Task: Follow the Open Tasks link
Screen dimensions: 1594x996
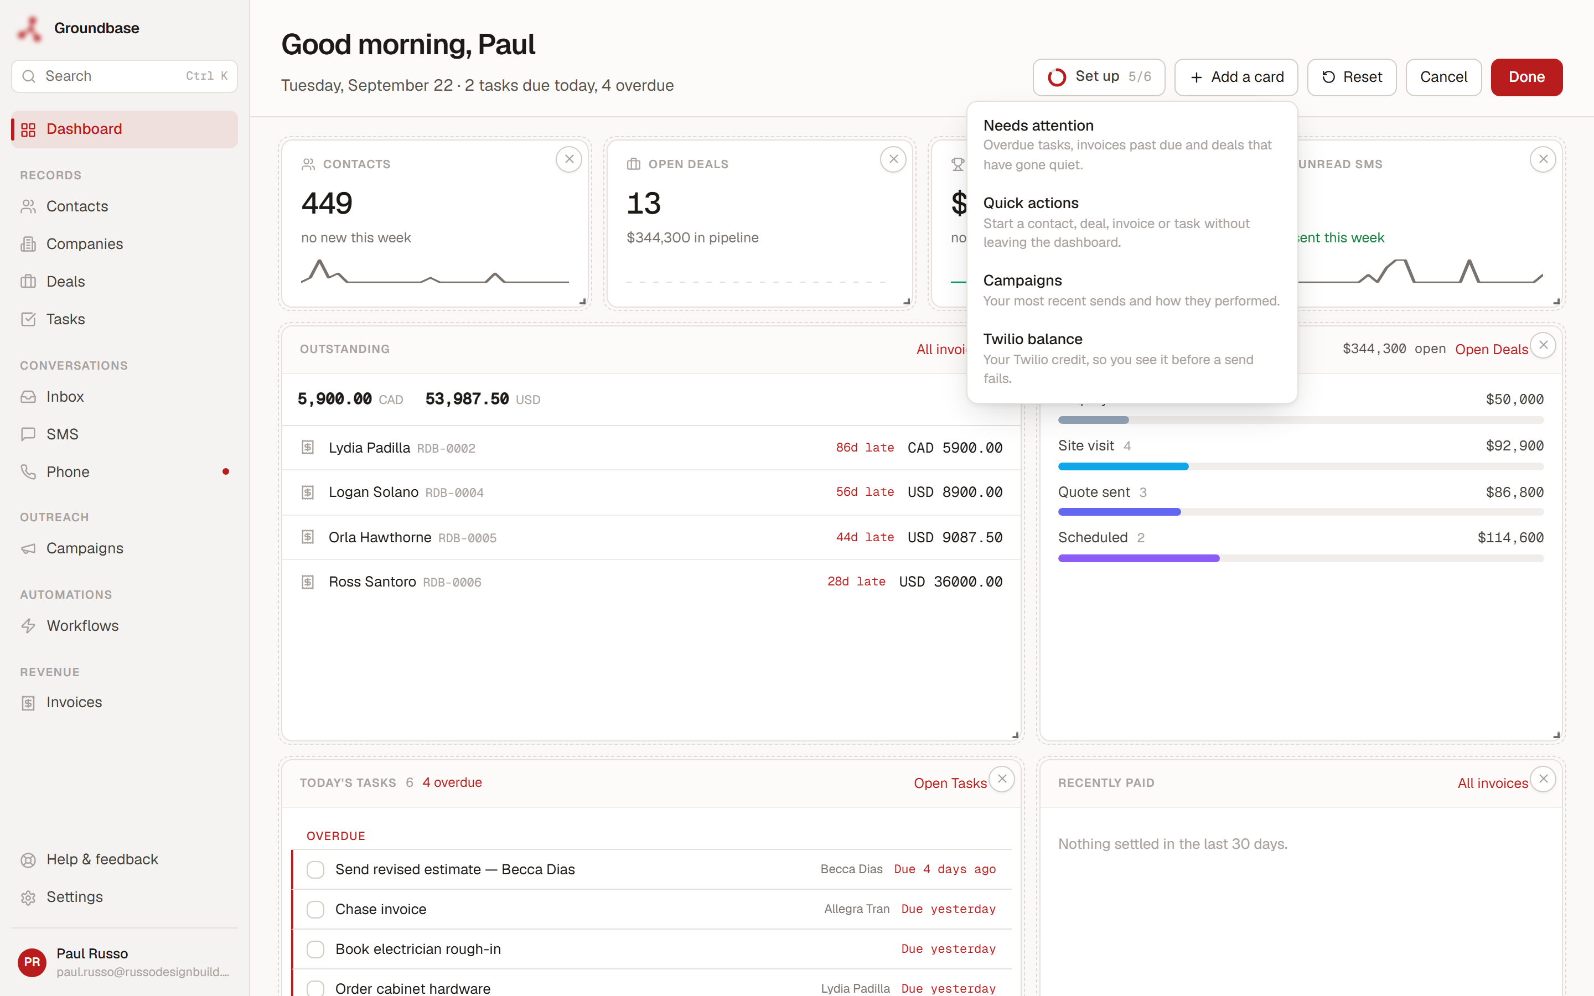Action: (950, 783)
